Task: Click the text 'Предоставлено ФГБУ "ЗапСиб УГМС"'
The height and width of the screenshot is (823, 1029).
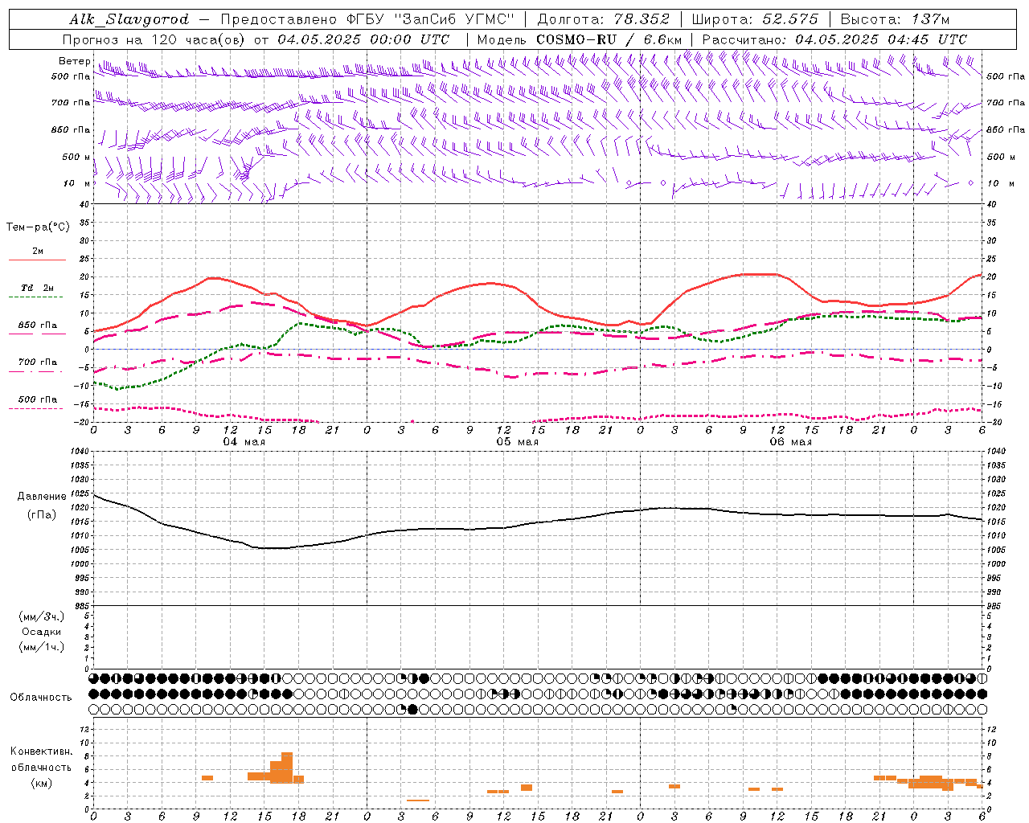Action: (367, 19)
